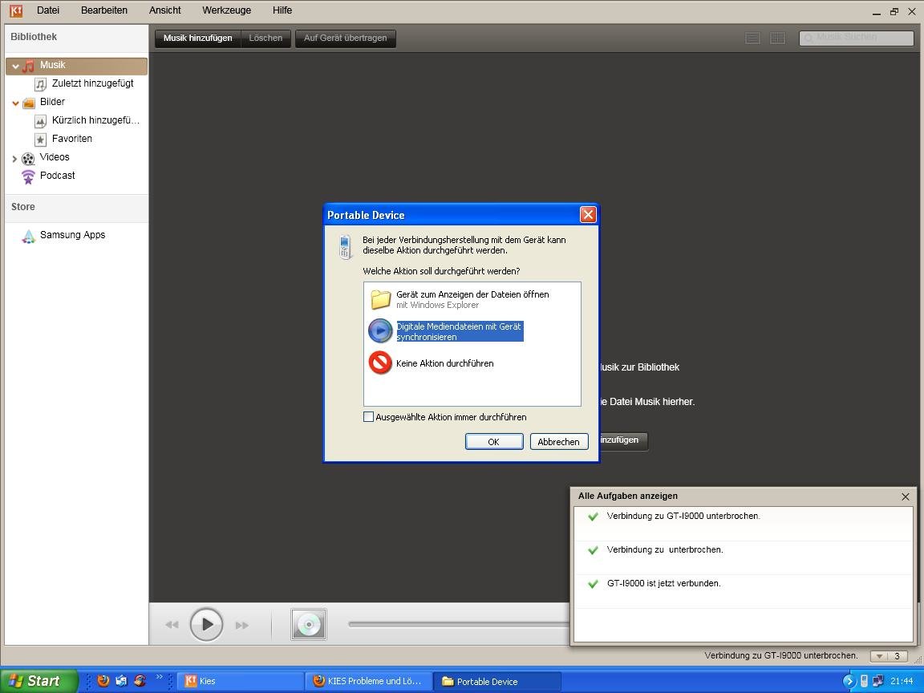Switch to KIES Probleme und Lö… taskbar window
Viewport: 924px width, 693px height.
[x=369, y=681]
